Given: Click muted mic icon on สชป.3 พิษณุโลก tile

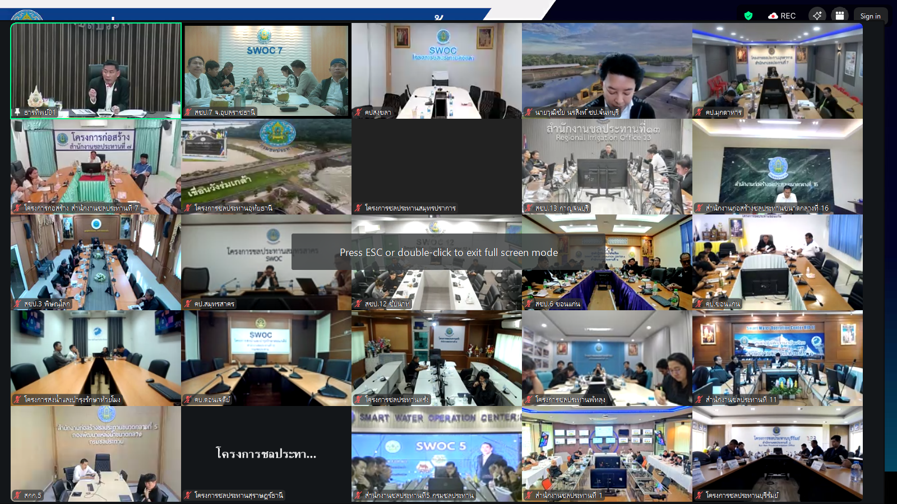Looking at the screenshot, I should click(x=17, y=304).
